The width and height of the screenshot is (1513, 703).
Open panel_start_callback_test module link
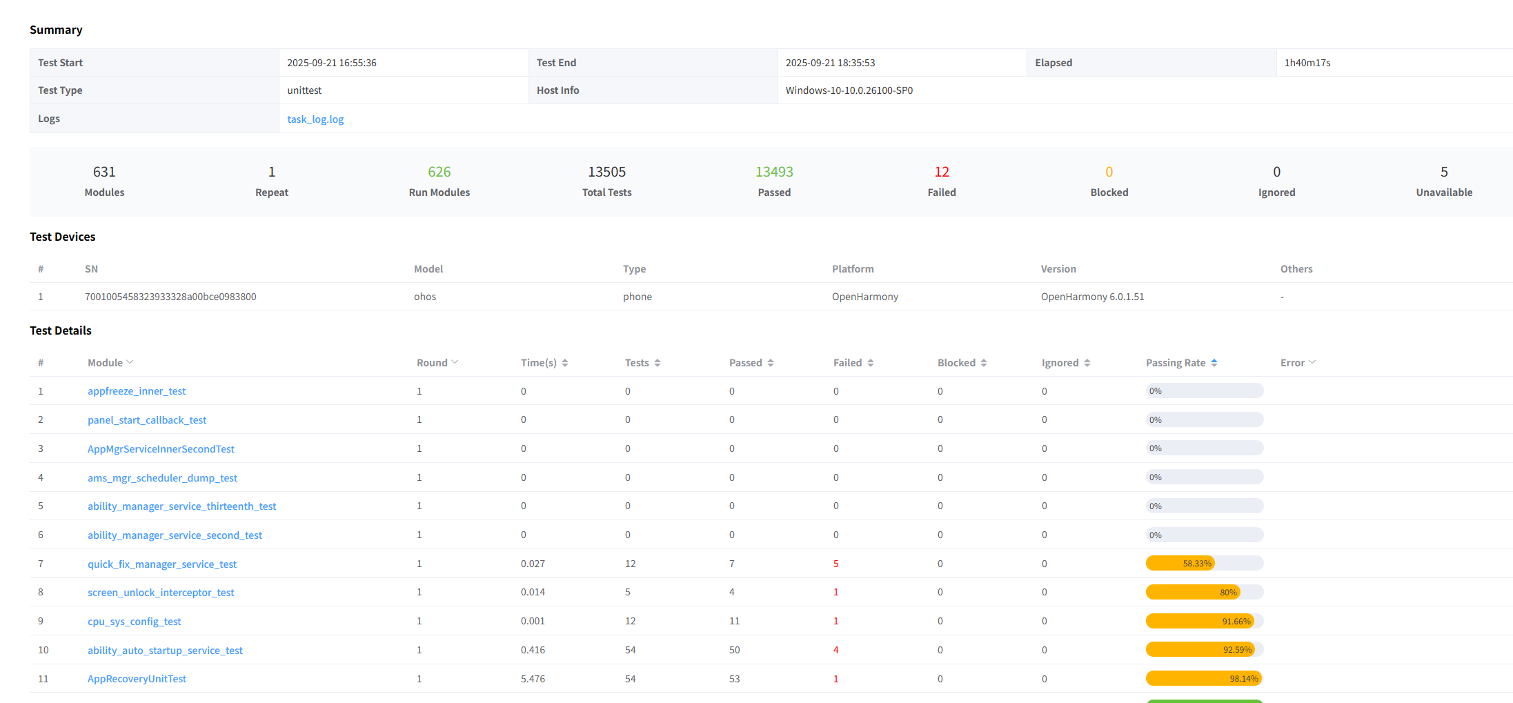point(147,420)
